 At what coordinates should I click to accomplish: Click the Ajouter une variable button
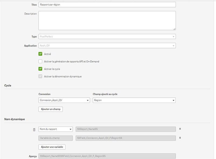52,147
